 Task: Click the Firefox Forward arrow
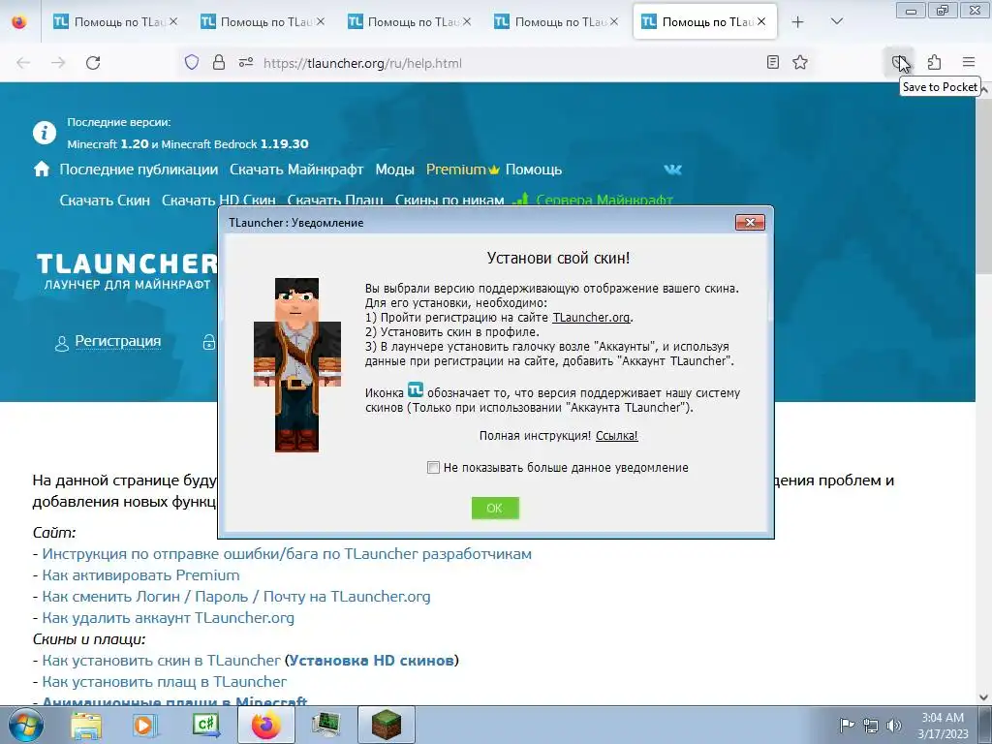(58, 63)
